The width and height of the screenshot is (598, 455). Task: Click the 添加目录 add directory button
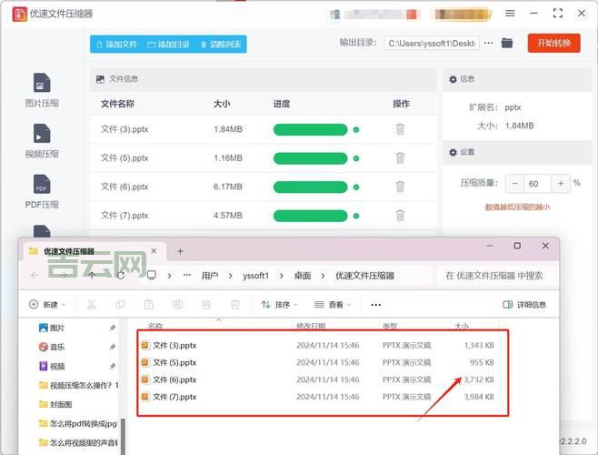[x=168, y=45]
